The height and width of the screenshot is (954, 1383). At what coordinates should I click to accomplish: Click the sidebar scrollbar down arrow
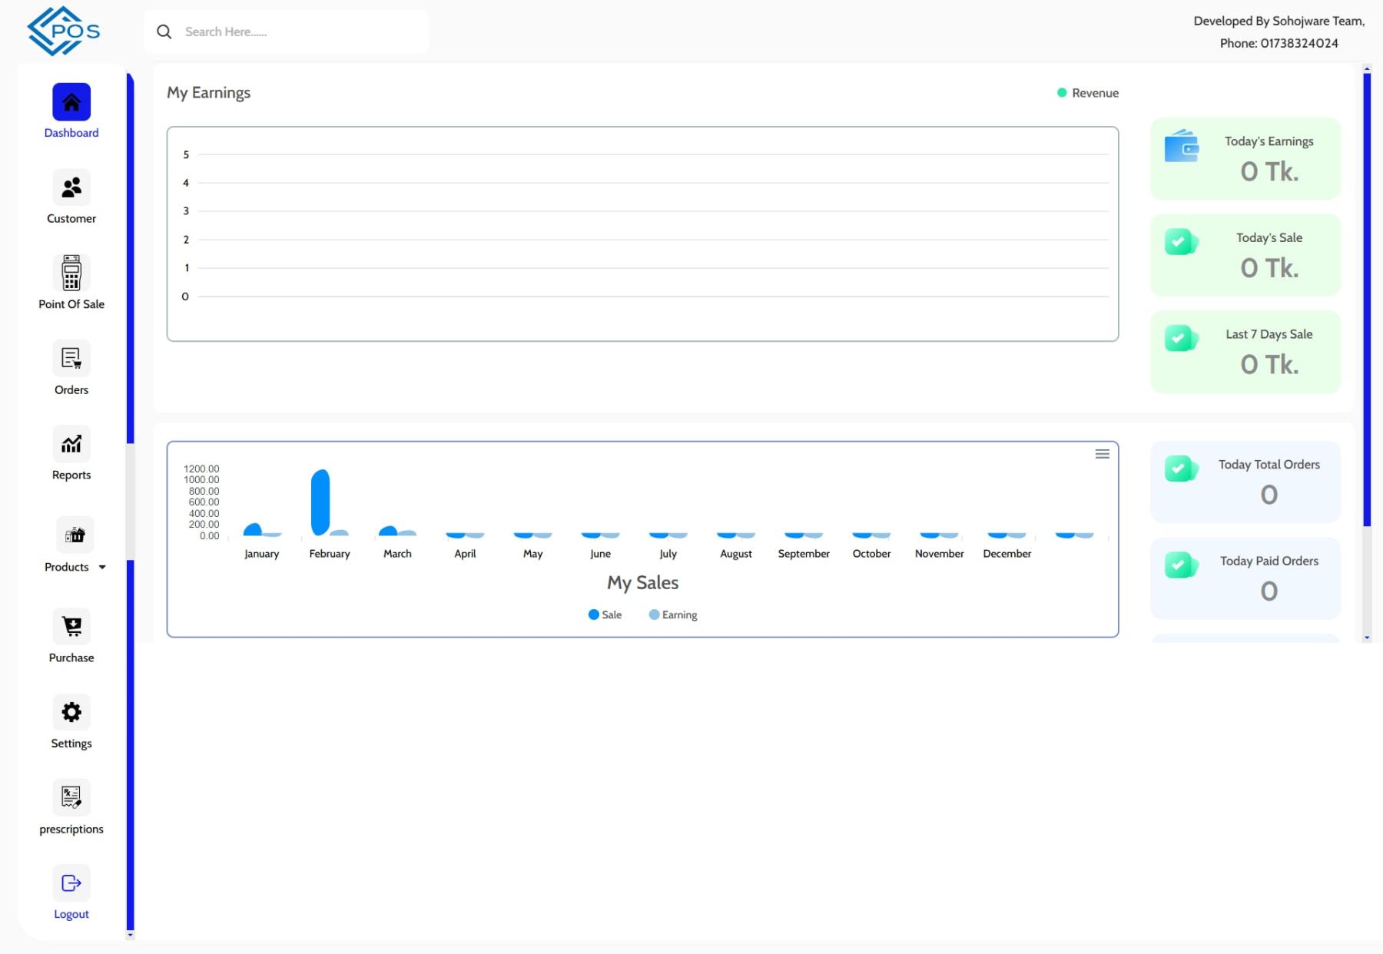130,936
